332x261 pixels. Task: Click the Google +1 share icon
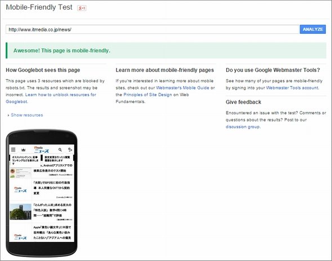(82, 8)
